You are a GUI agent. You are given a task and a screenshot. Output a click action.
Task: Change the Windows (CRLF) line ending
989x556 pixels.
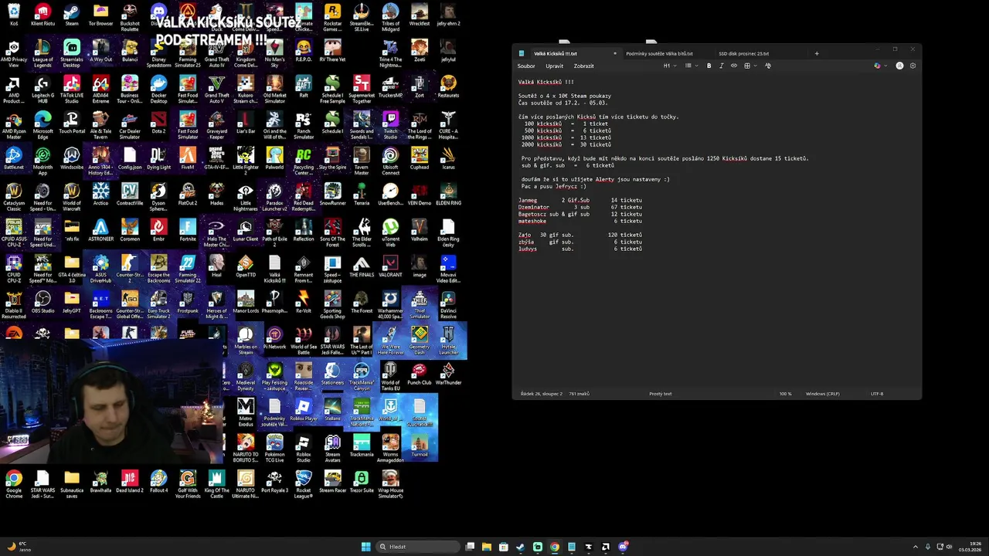[822, 394]
